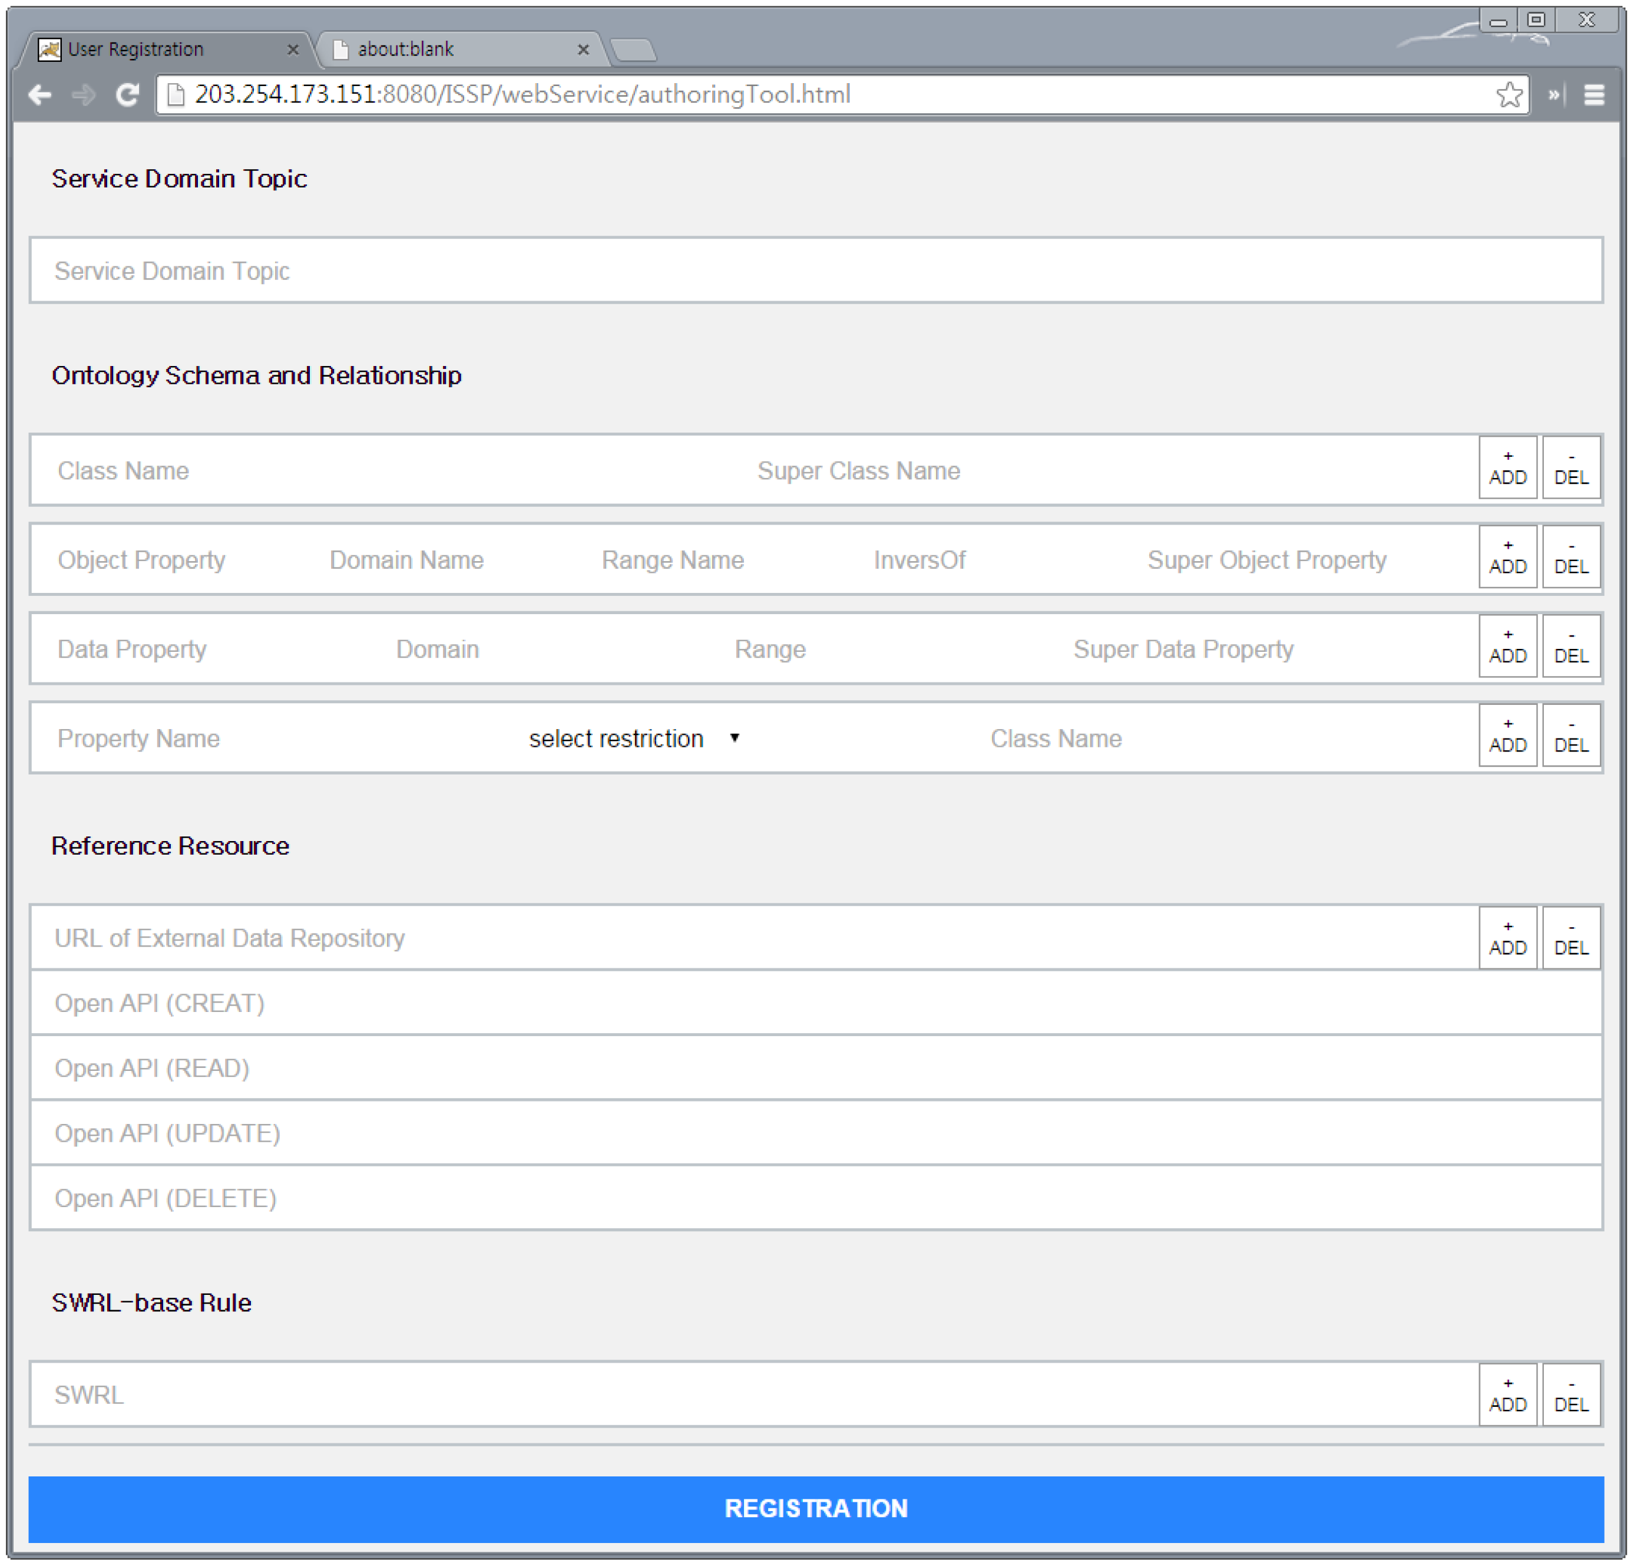
Task: Close the about:blank tab
Action: (583, 50)
